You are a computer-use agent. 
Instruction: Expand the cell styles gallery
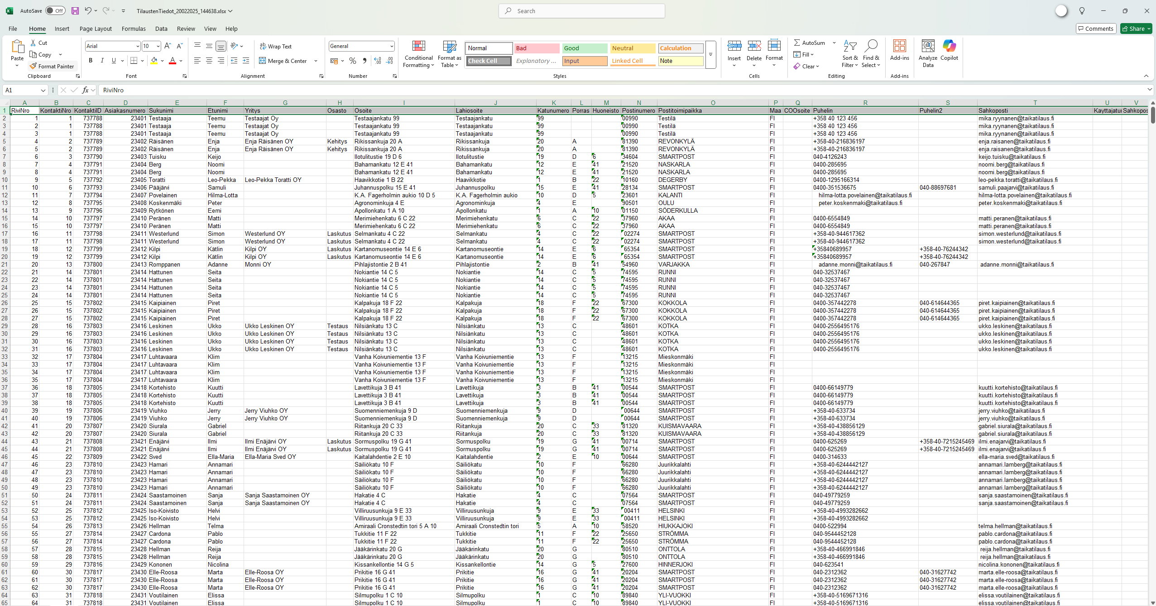click(710, 54)
